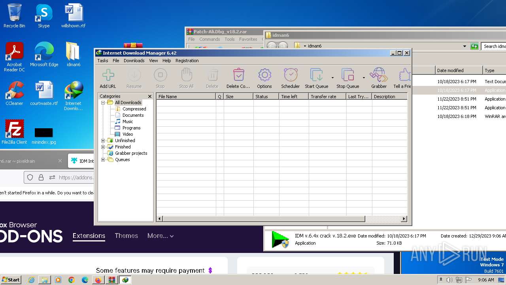Screen dimensions: 506x285
Task: Collapse the All Downloads tree node
Action: pos(103,103)
